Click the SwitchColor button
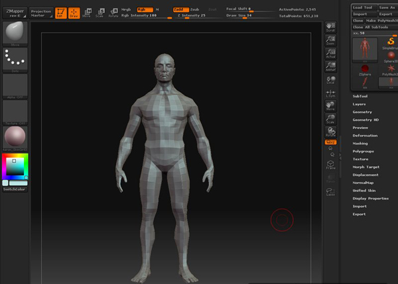The height and width of the screenshot is (284, 398). (x=15, y=189)
